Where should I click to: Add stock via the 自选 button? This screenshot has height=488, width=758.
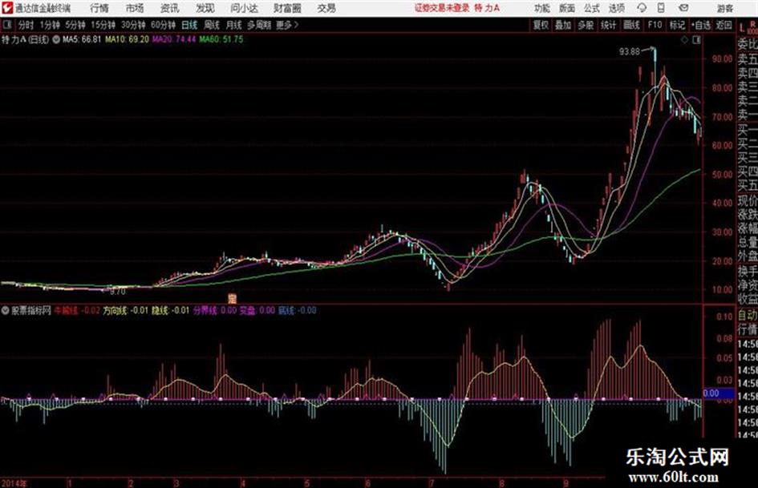[x=701, y=25]
